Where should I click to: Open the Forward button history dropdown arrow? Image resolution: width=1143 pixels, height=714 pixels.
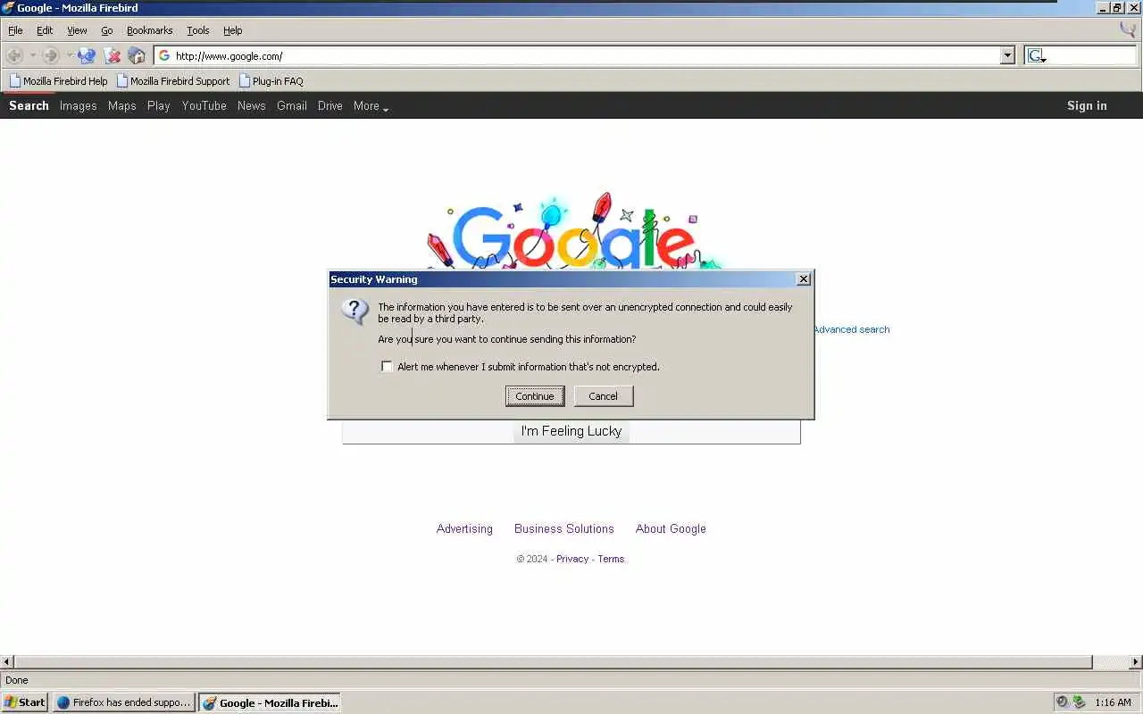(x=69, y=55)
